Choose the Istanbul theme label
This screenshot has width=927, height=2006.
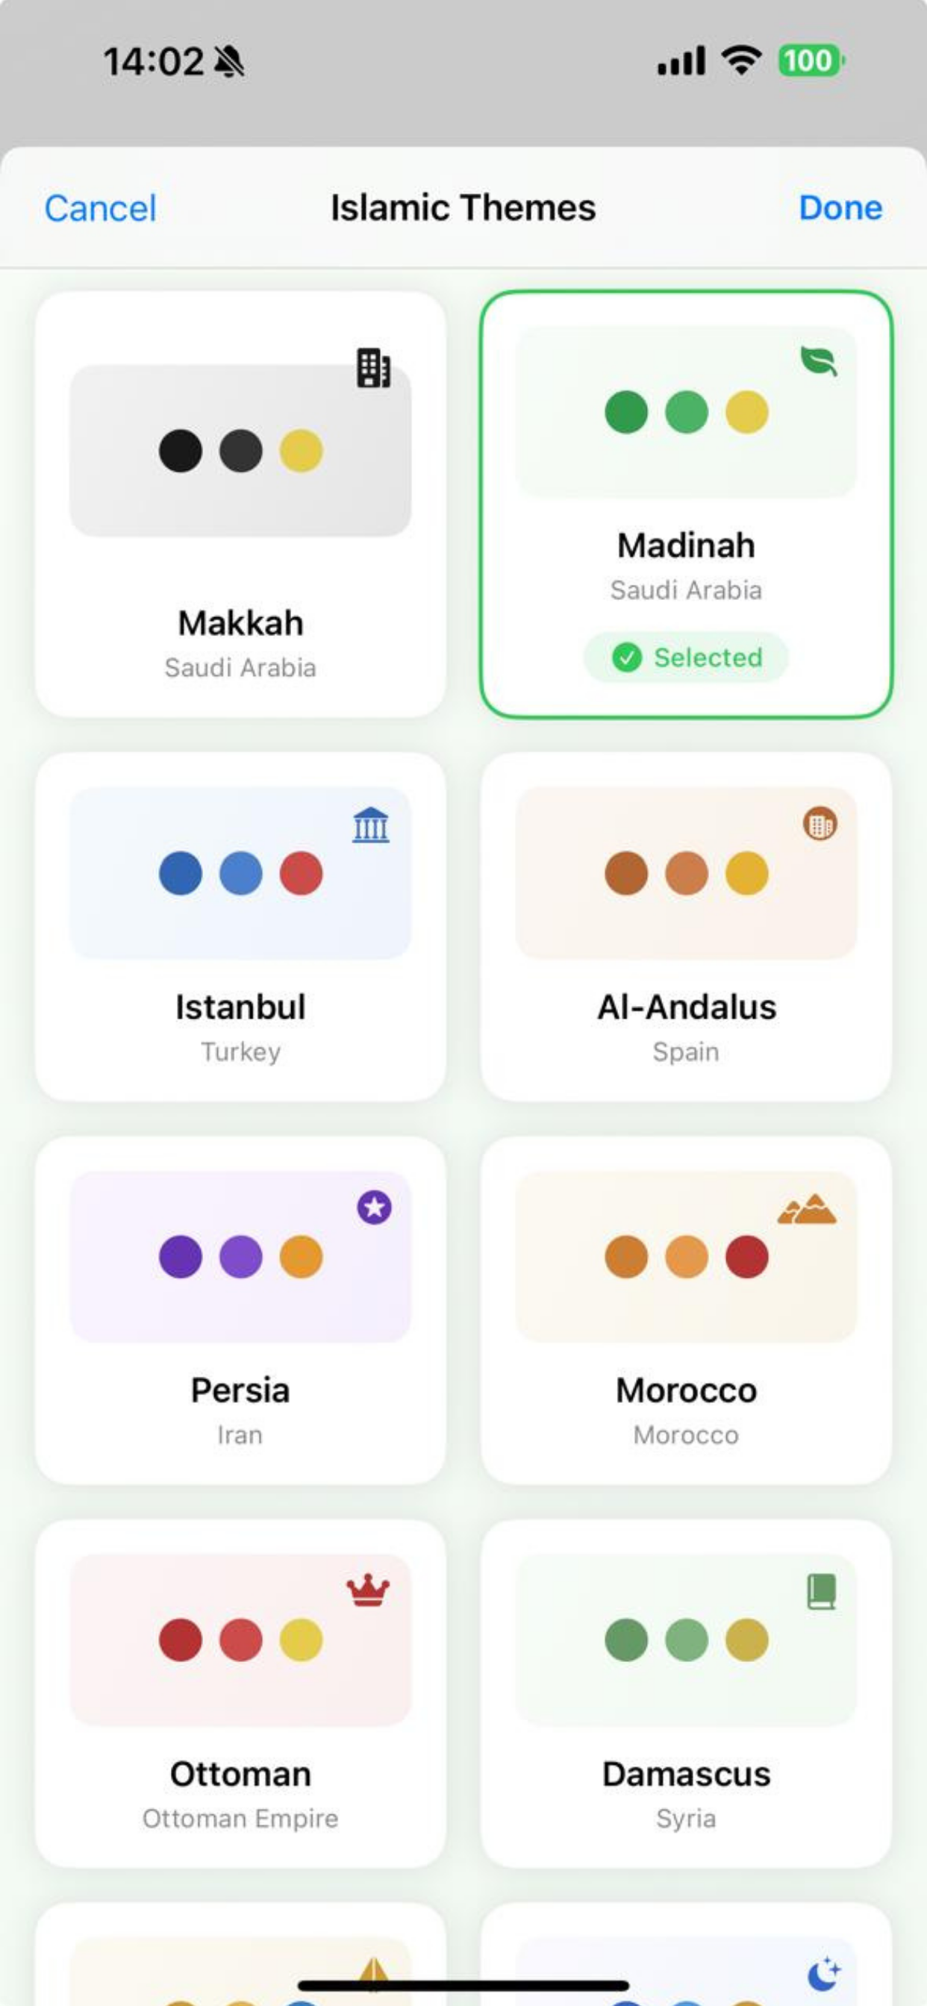click(241, 1007)
